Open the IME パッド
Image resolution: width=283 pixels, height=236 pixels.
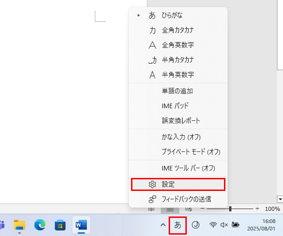pyautogui.click(x=175, y=106)
